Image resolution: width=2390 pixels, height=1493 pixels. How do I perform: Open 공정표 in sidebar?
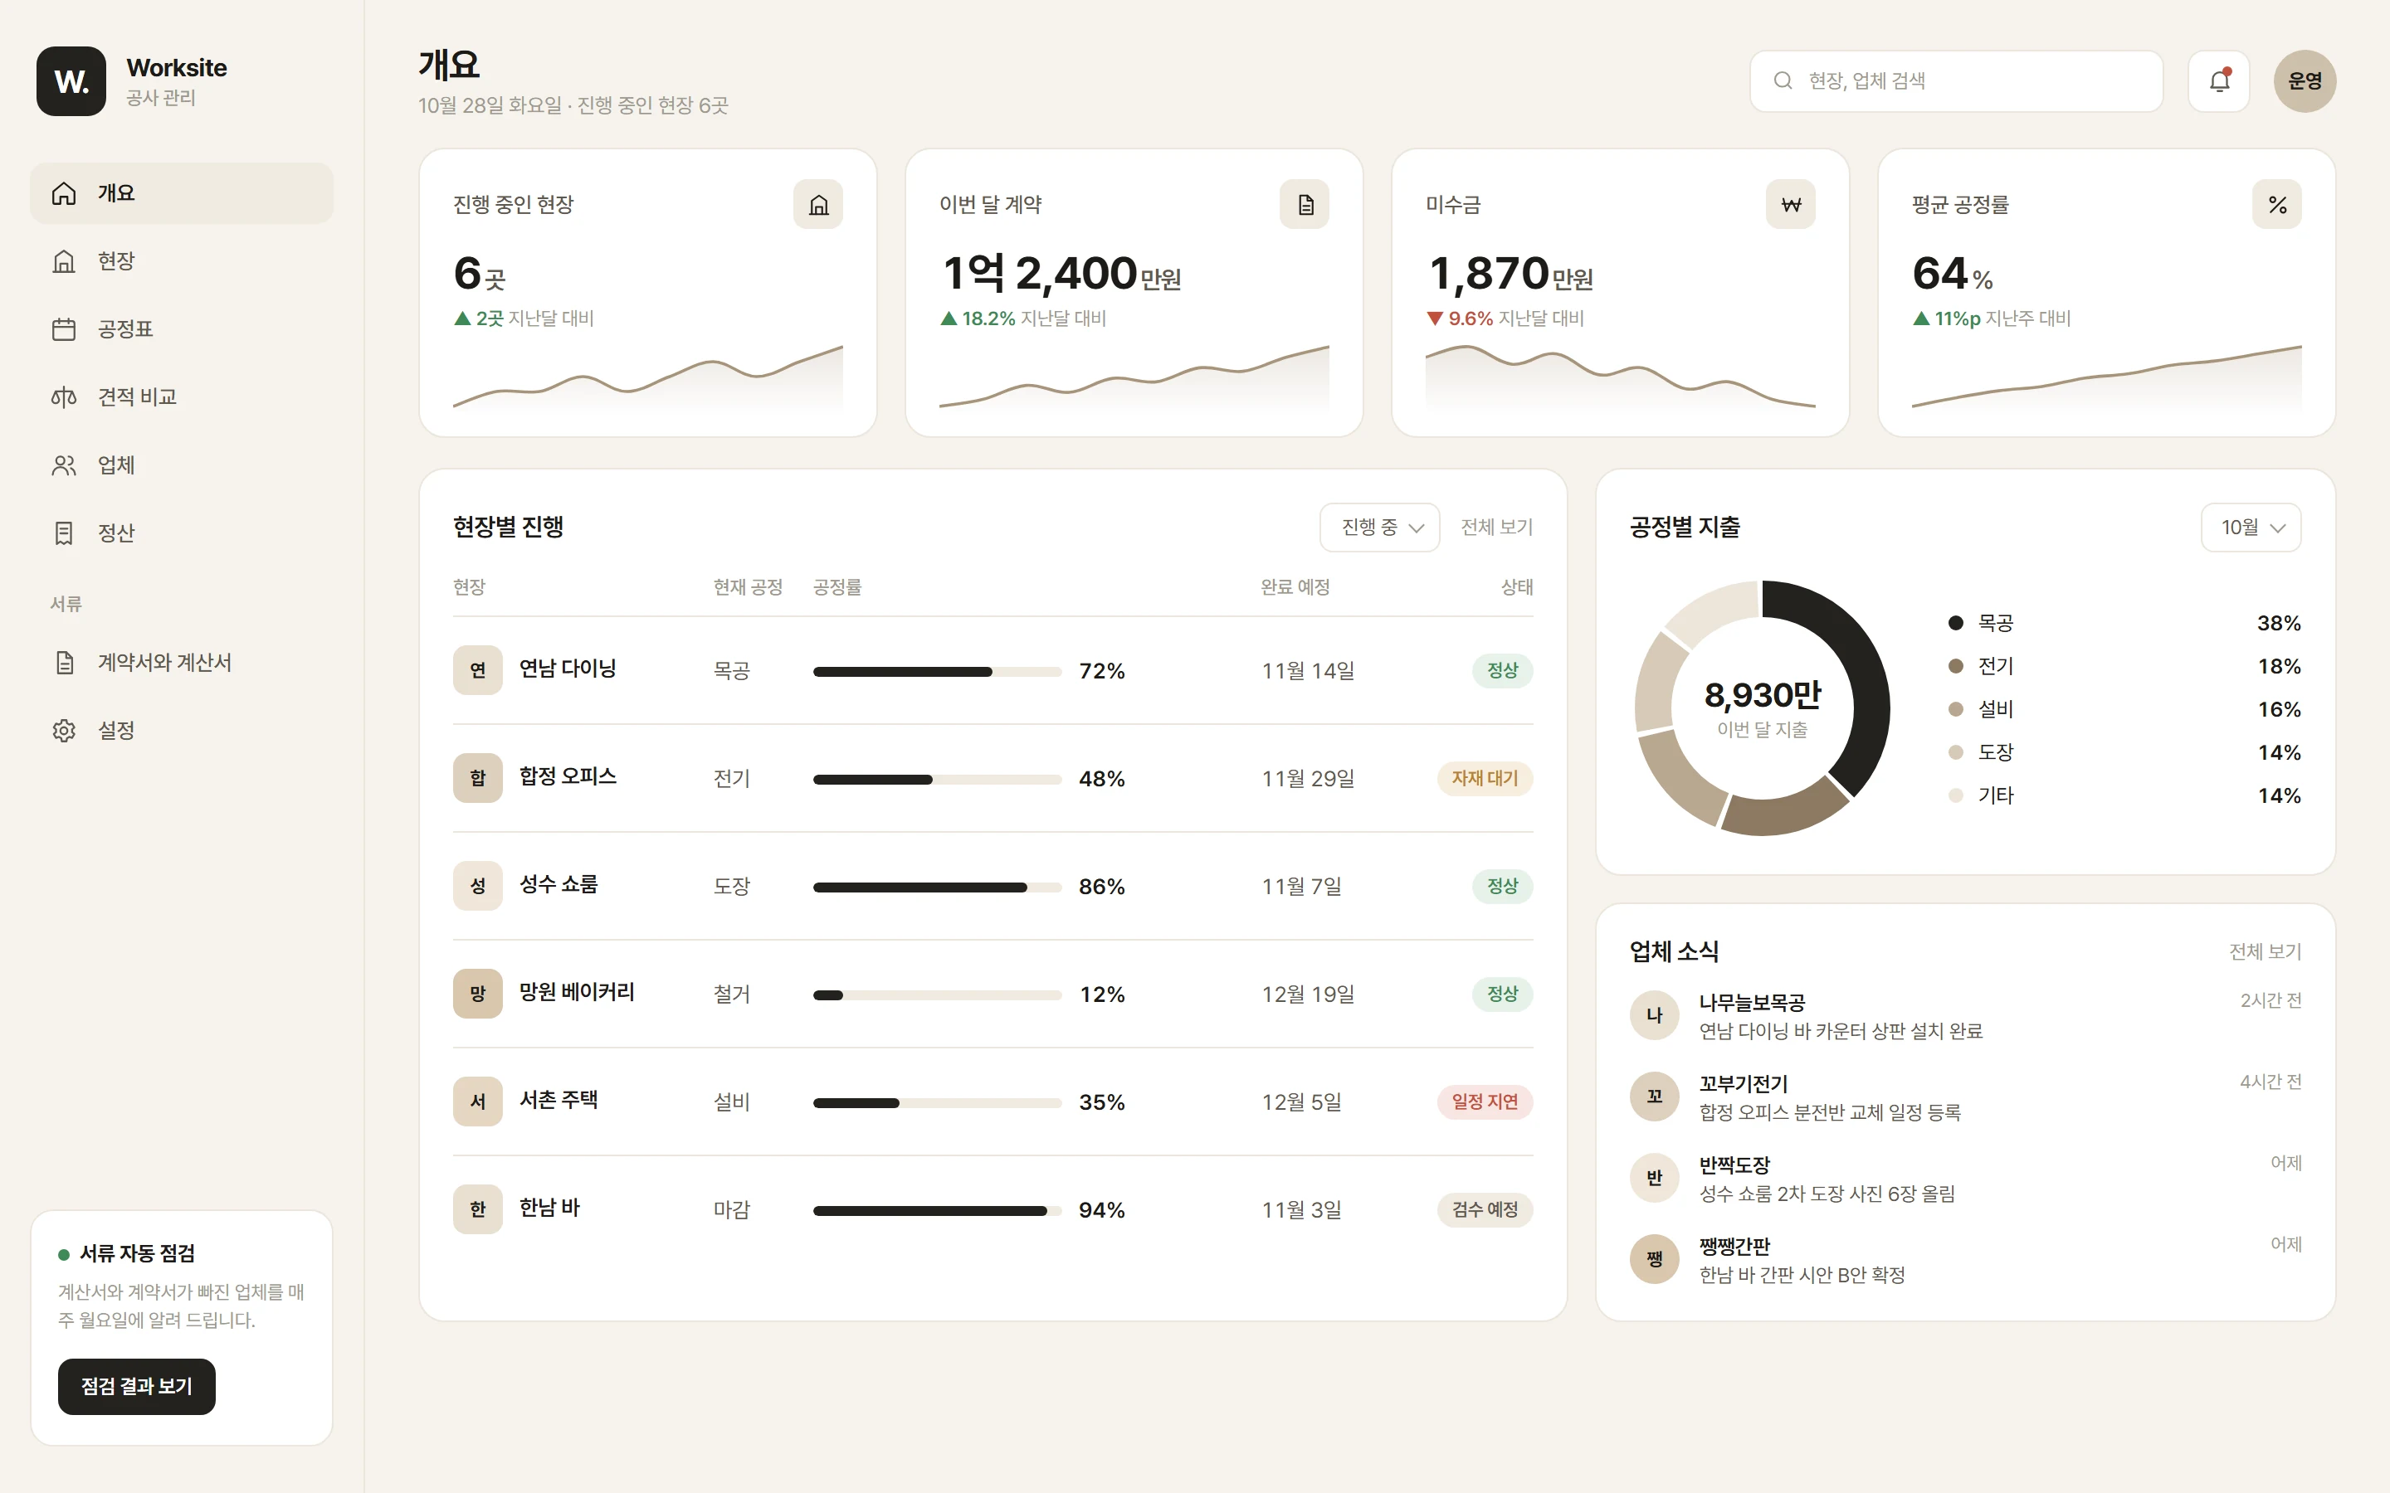coord(182,328)
